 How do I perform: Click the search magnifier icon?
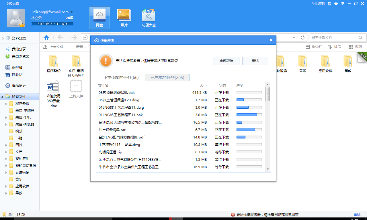click(361, 37)
